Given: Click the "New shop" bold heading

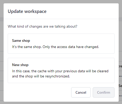Looking at the screenshot, I should tap(20, 65).
